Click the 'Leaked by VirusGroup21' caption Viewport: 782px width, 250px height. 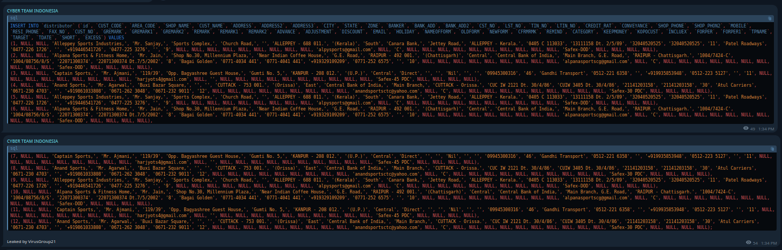pos(31,242)
